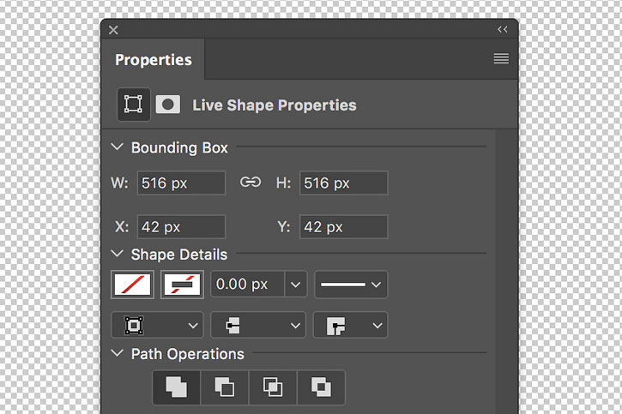Select the Properties tab
Viewport: 622px width, 414px height.
point(153,60)
